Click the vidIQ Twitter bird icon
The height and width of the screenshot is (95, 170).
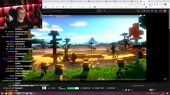coord(129,90)
